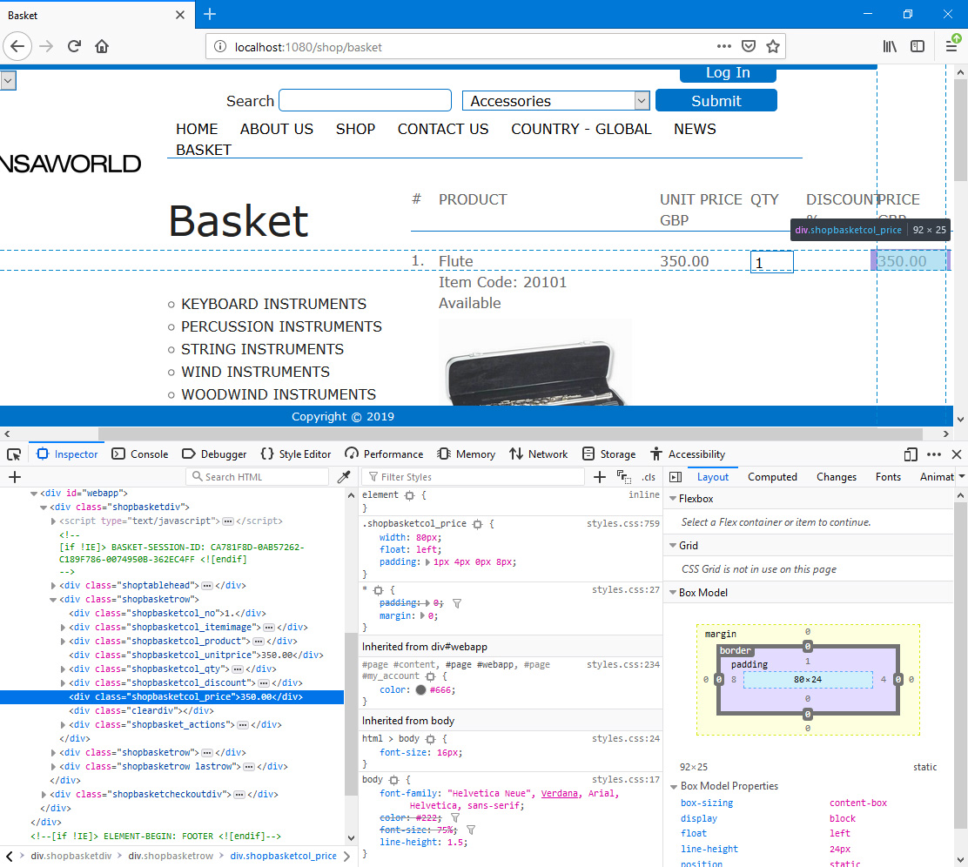
Task: Open the browser home page
Action: tap(102, 46)
